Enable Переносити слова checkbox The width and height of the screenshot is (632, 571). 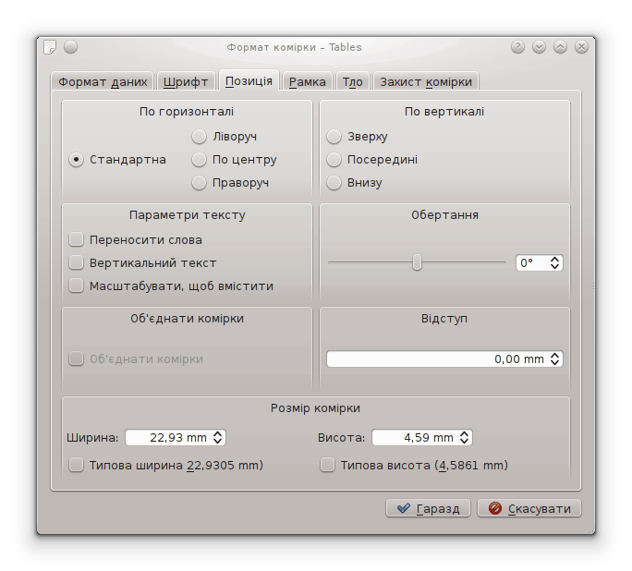[77, 240]
